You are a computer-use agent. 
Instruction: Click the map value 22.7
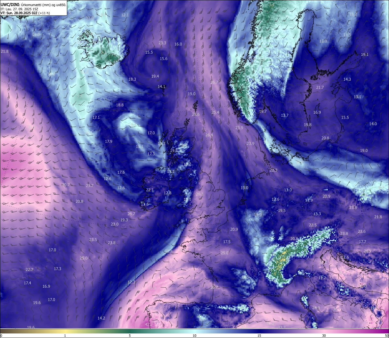point(29,269)
